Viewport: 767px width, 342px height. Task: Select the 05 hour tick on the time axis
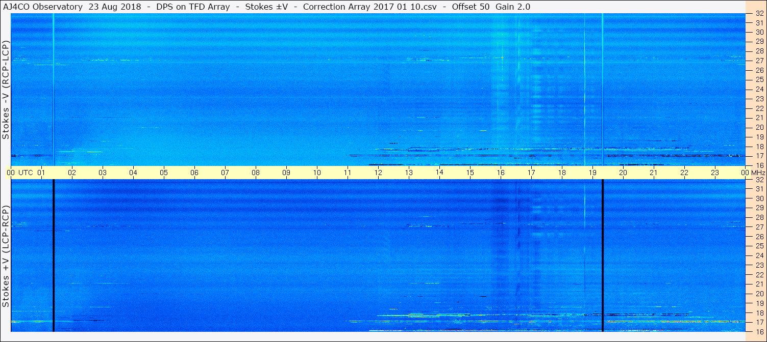coord(164,173)
